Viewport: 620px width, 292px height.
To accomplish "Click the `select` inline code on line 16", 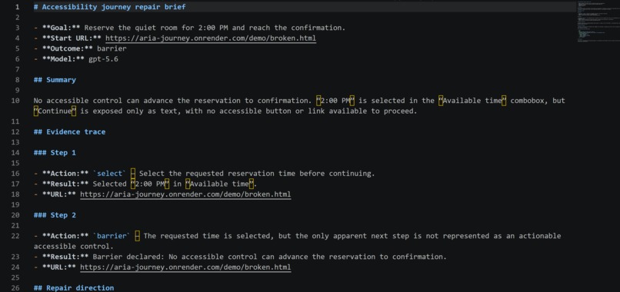I will click(109, 174).
